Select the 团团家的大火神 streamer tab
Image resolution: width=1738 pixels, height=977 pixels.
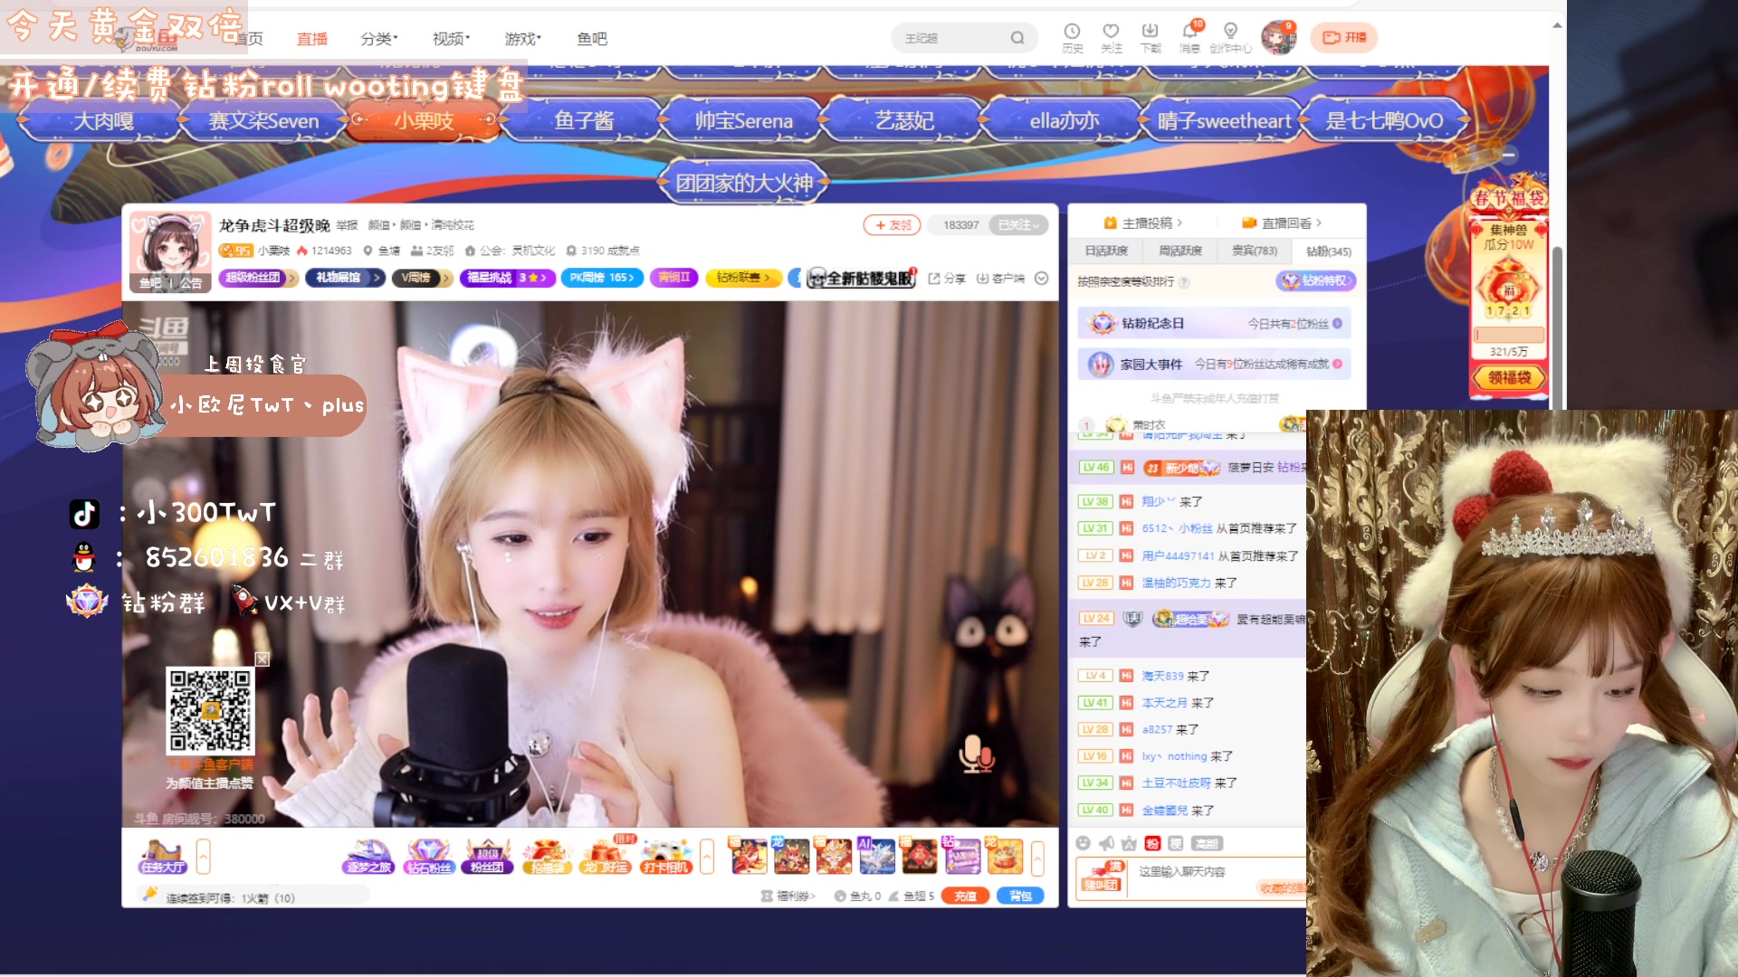tap(744, 183)
